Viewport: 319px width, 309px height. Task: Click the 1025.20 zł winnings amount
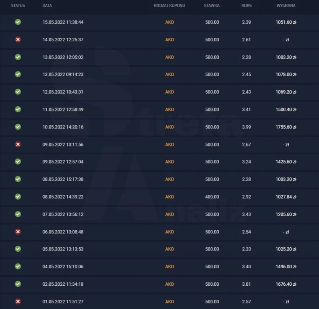point(286,249)
